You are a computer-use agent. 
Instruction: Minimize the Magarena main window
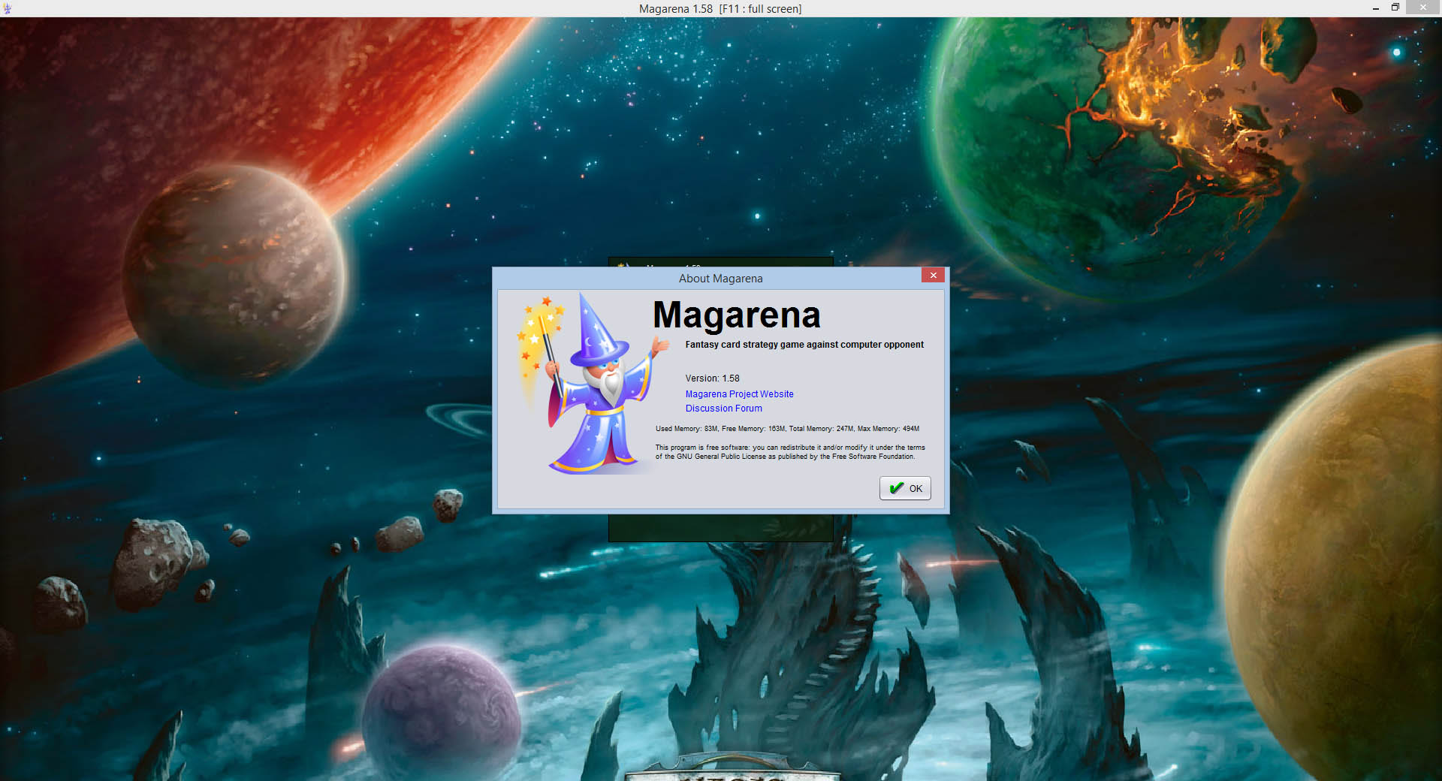pos(1375,8)
